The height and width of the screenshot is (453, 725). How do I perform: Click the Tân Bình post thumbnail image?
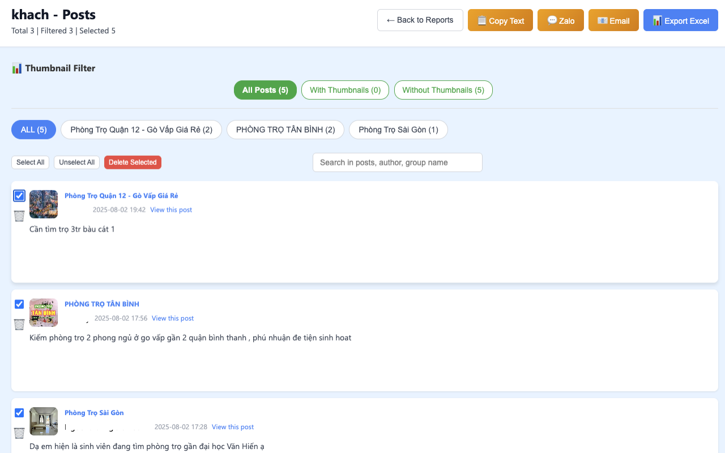(43, 313)
